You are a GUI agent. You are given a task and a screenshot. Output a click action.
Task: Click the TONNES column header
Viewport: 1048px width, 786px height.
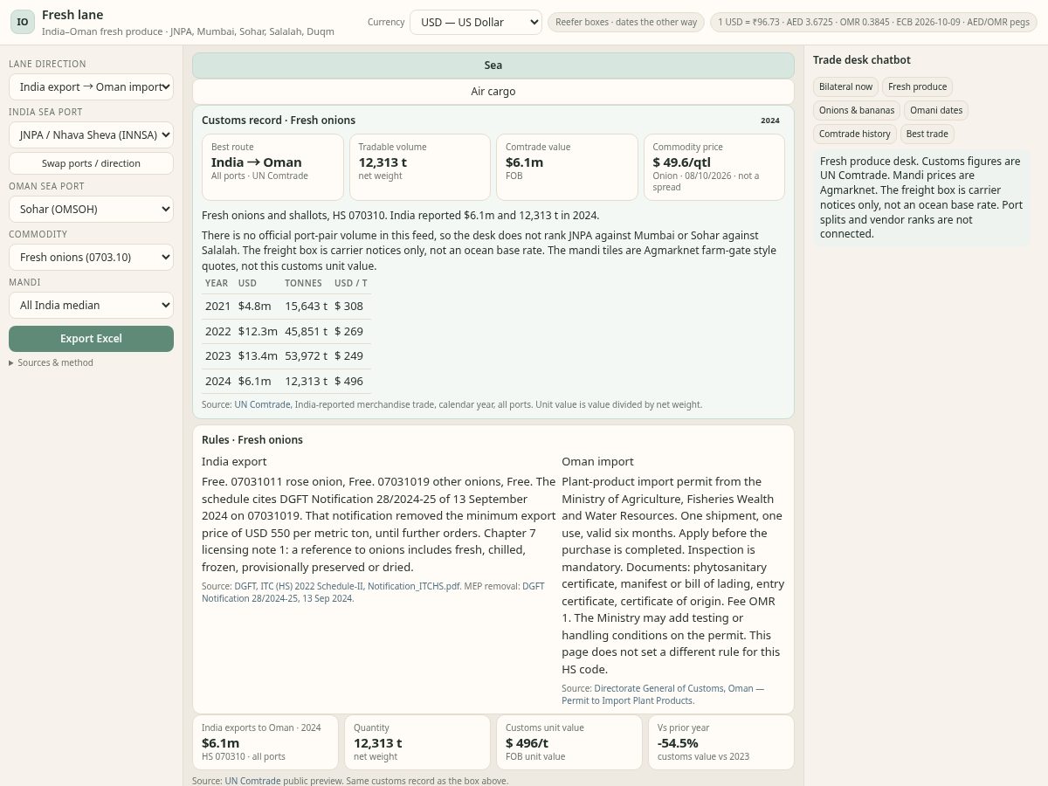(303, 283)
